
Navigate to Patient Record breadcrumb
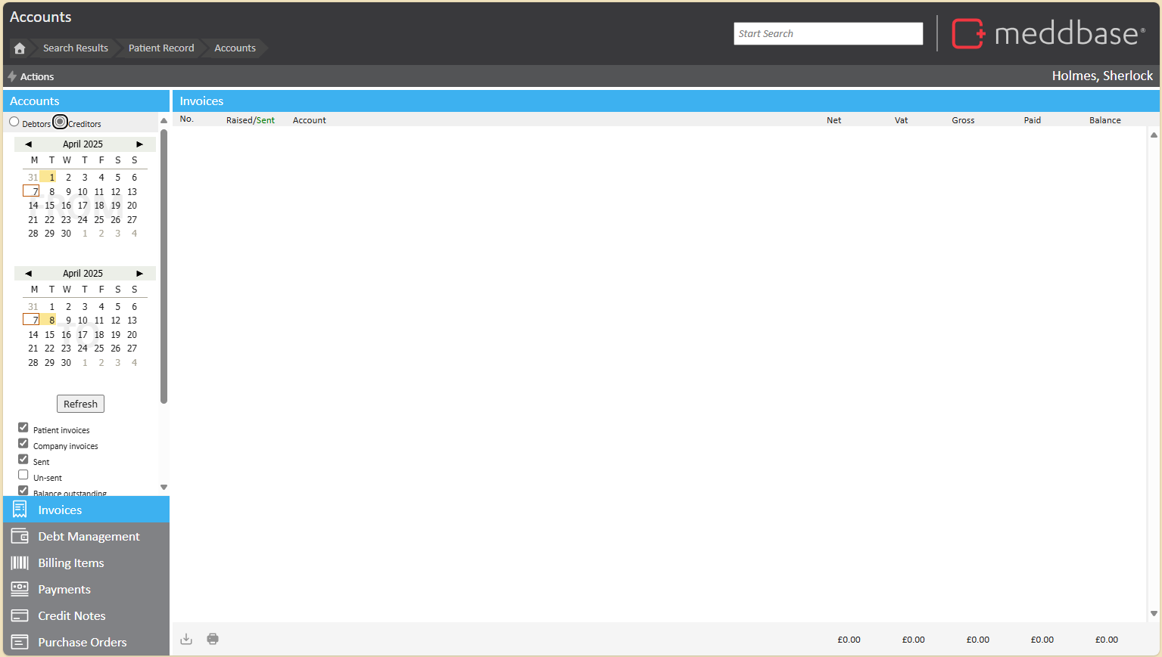160,48
